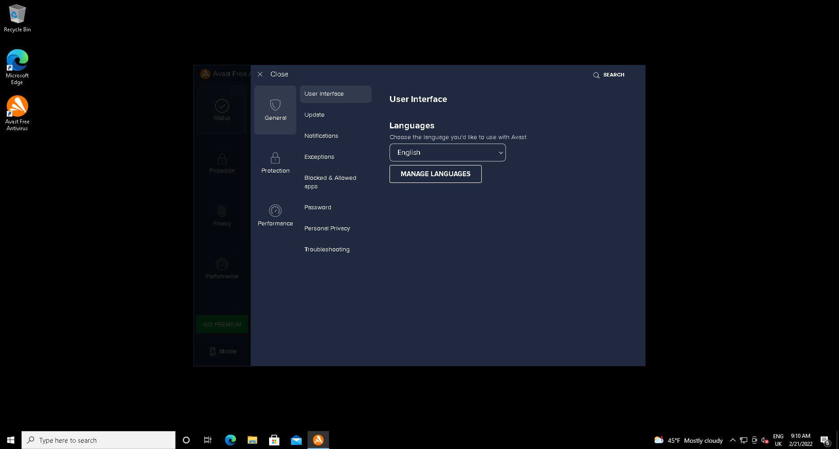Select dimmed Performance gauge in main sidebar
839x449 pixels.
(222, 268)
